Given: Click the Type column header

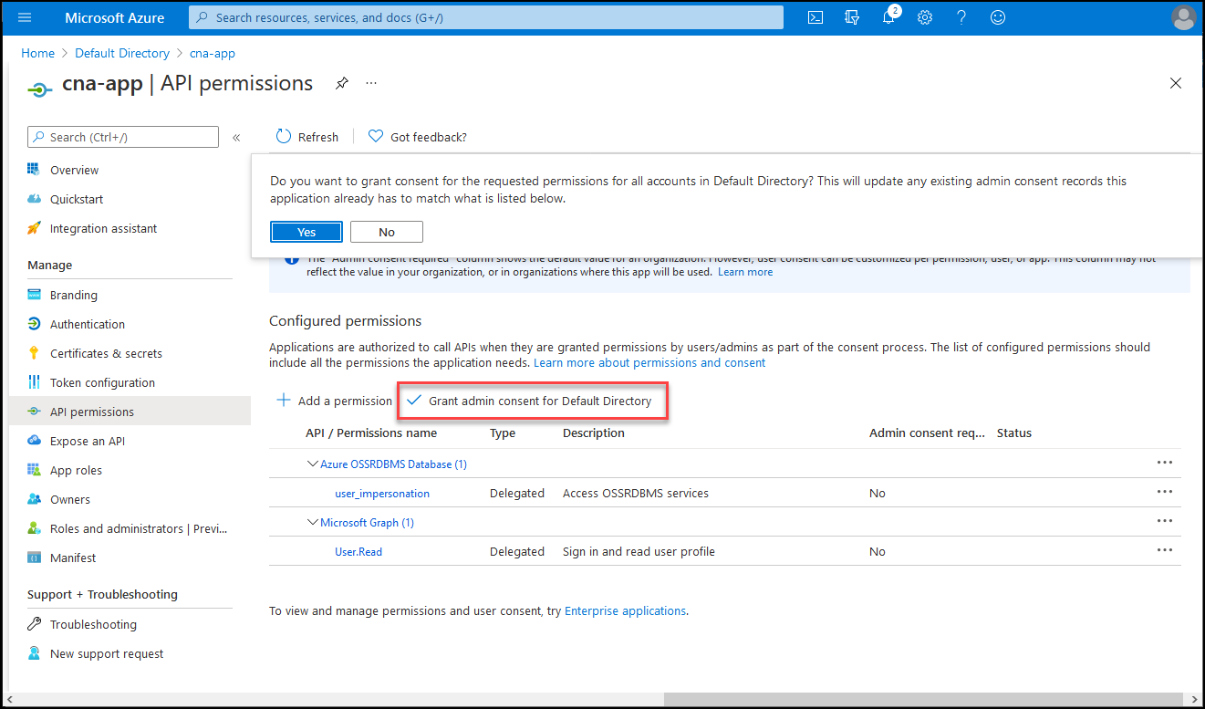Looking at the screenshot, I should point(503,433).
